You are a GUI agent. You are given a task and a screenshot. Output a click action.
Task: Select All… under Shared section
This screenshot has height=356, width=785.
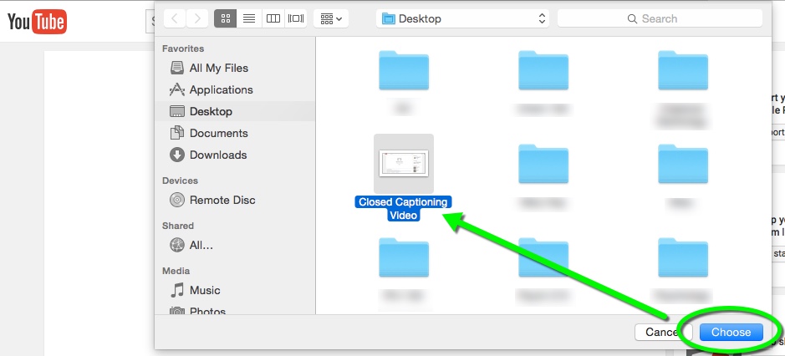(201, 245)
